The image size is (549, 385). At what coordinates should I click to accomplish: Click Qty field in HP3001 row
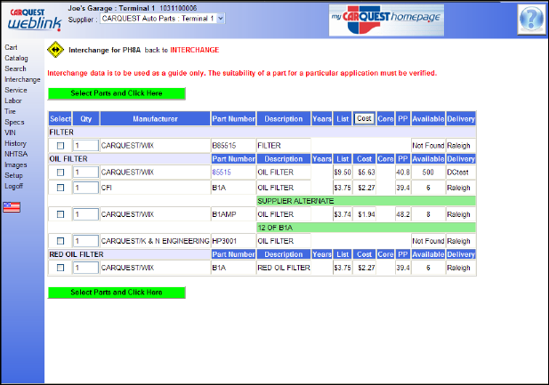click(85, 241)
